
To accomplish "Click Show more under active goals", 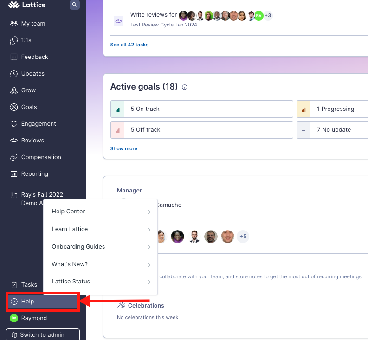I will pyautogui.click(x=124, y=148).
